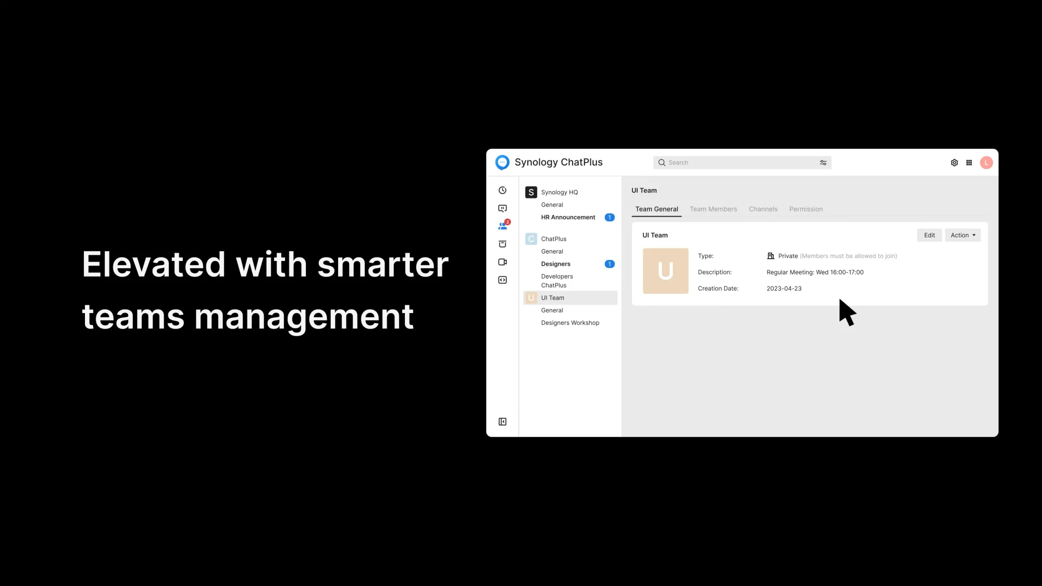This screenshot has height=586, width=1042.
Task: Open the video meeting sidebar icon
Action: [502, 262]
